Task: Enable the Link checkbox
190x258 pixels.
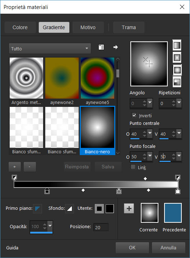Action: pos(133,167)
